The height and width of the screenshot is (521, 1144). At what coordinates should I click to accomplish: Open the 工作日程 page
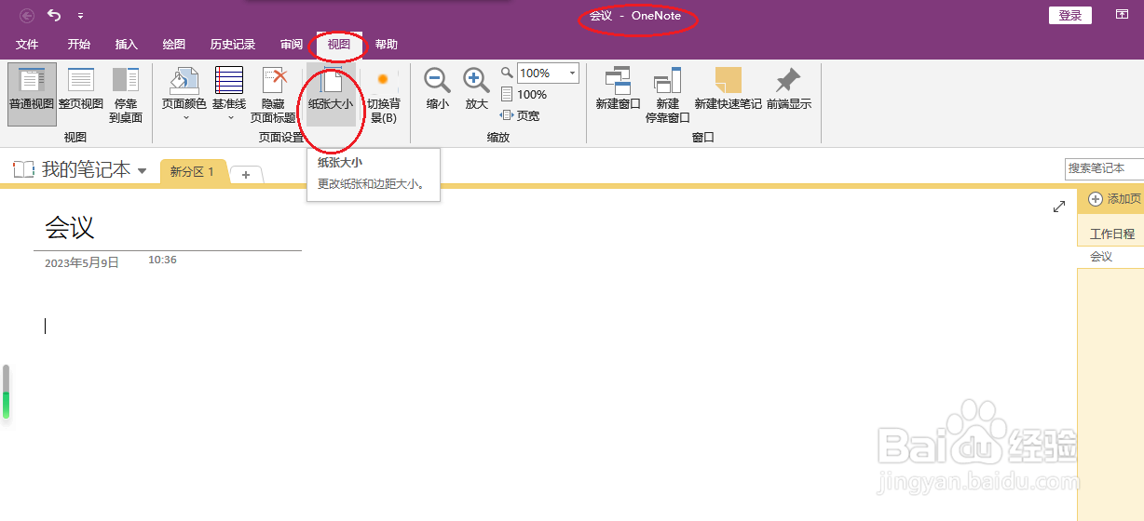(x=1111, y=234)
